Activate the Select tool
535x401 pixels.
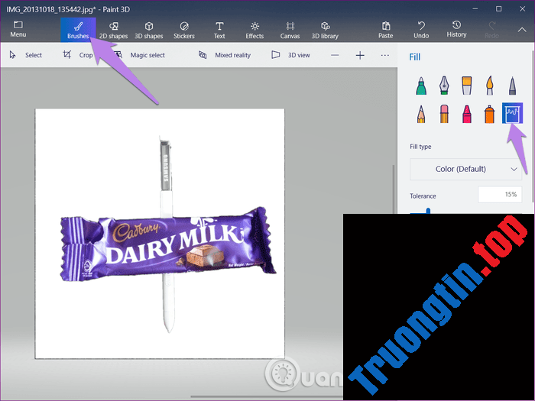click(26, 55)
